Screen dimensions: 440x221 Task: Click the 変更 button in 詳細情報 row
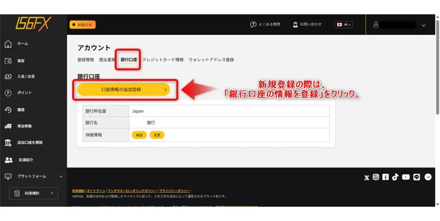pos(157,135)
